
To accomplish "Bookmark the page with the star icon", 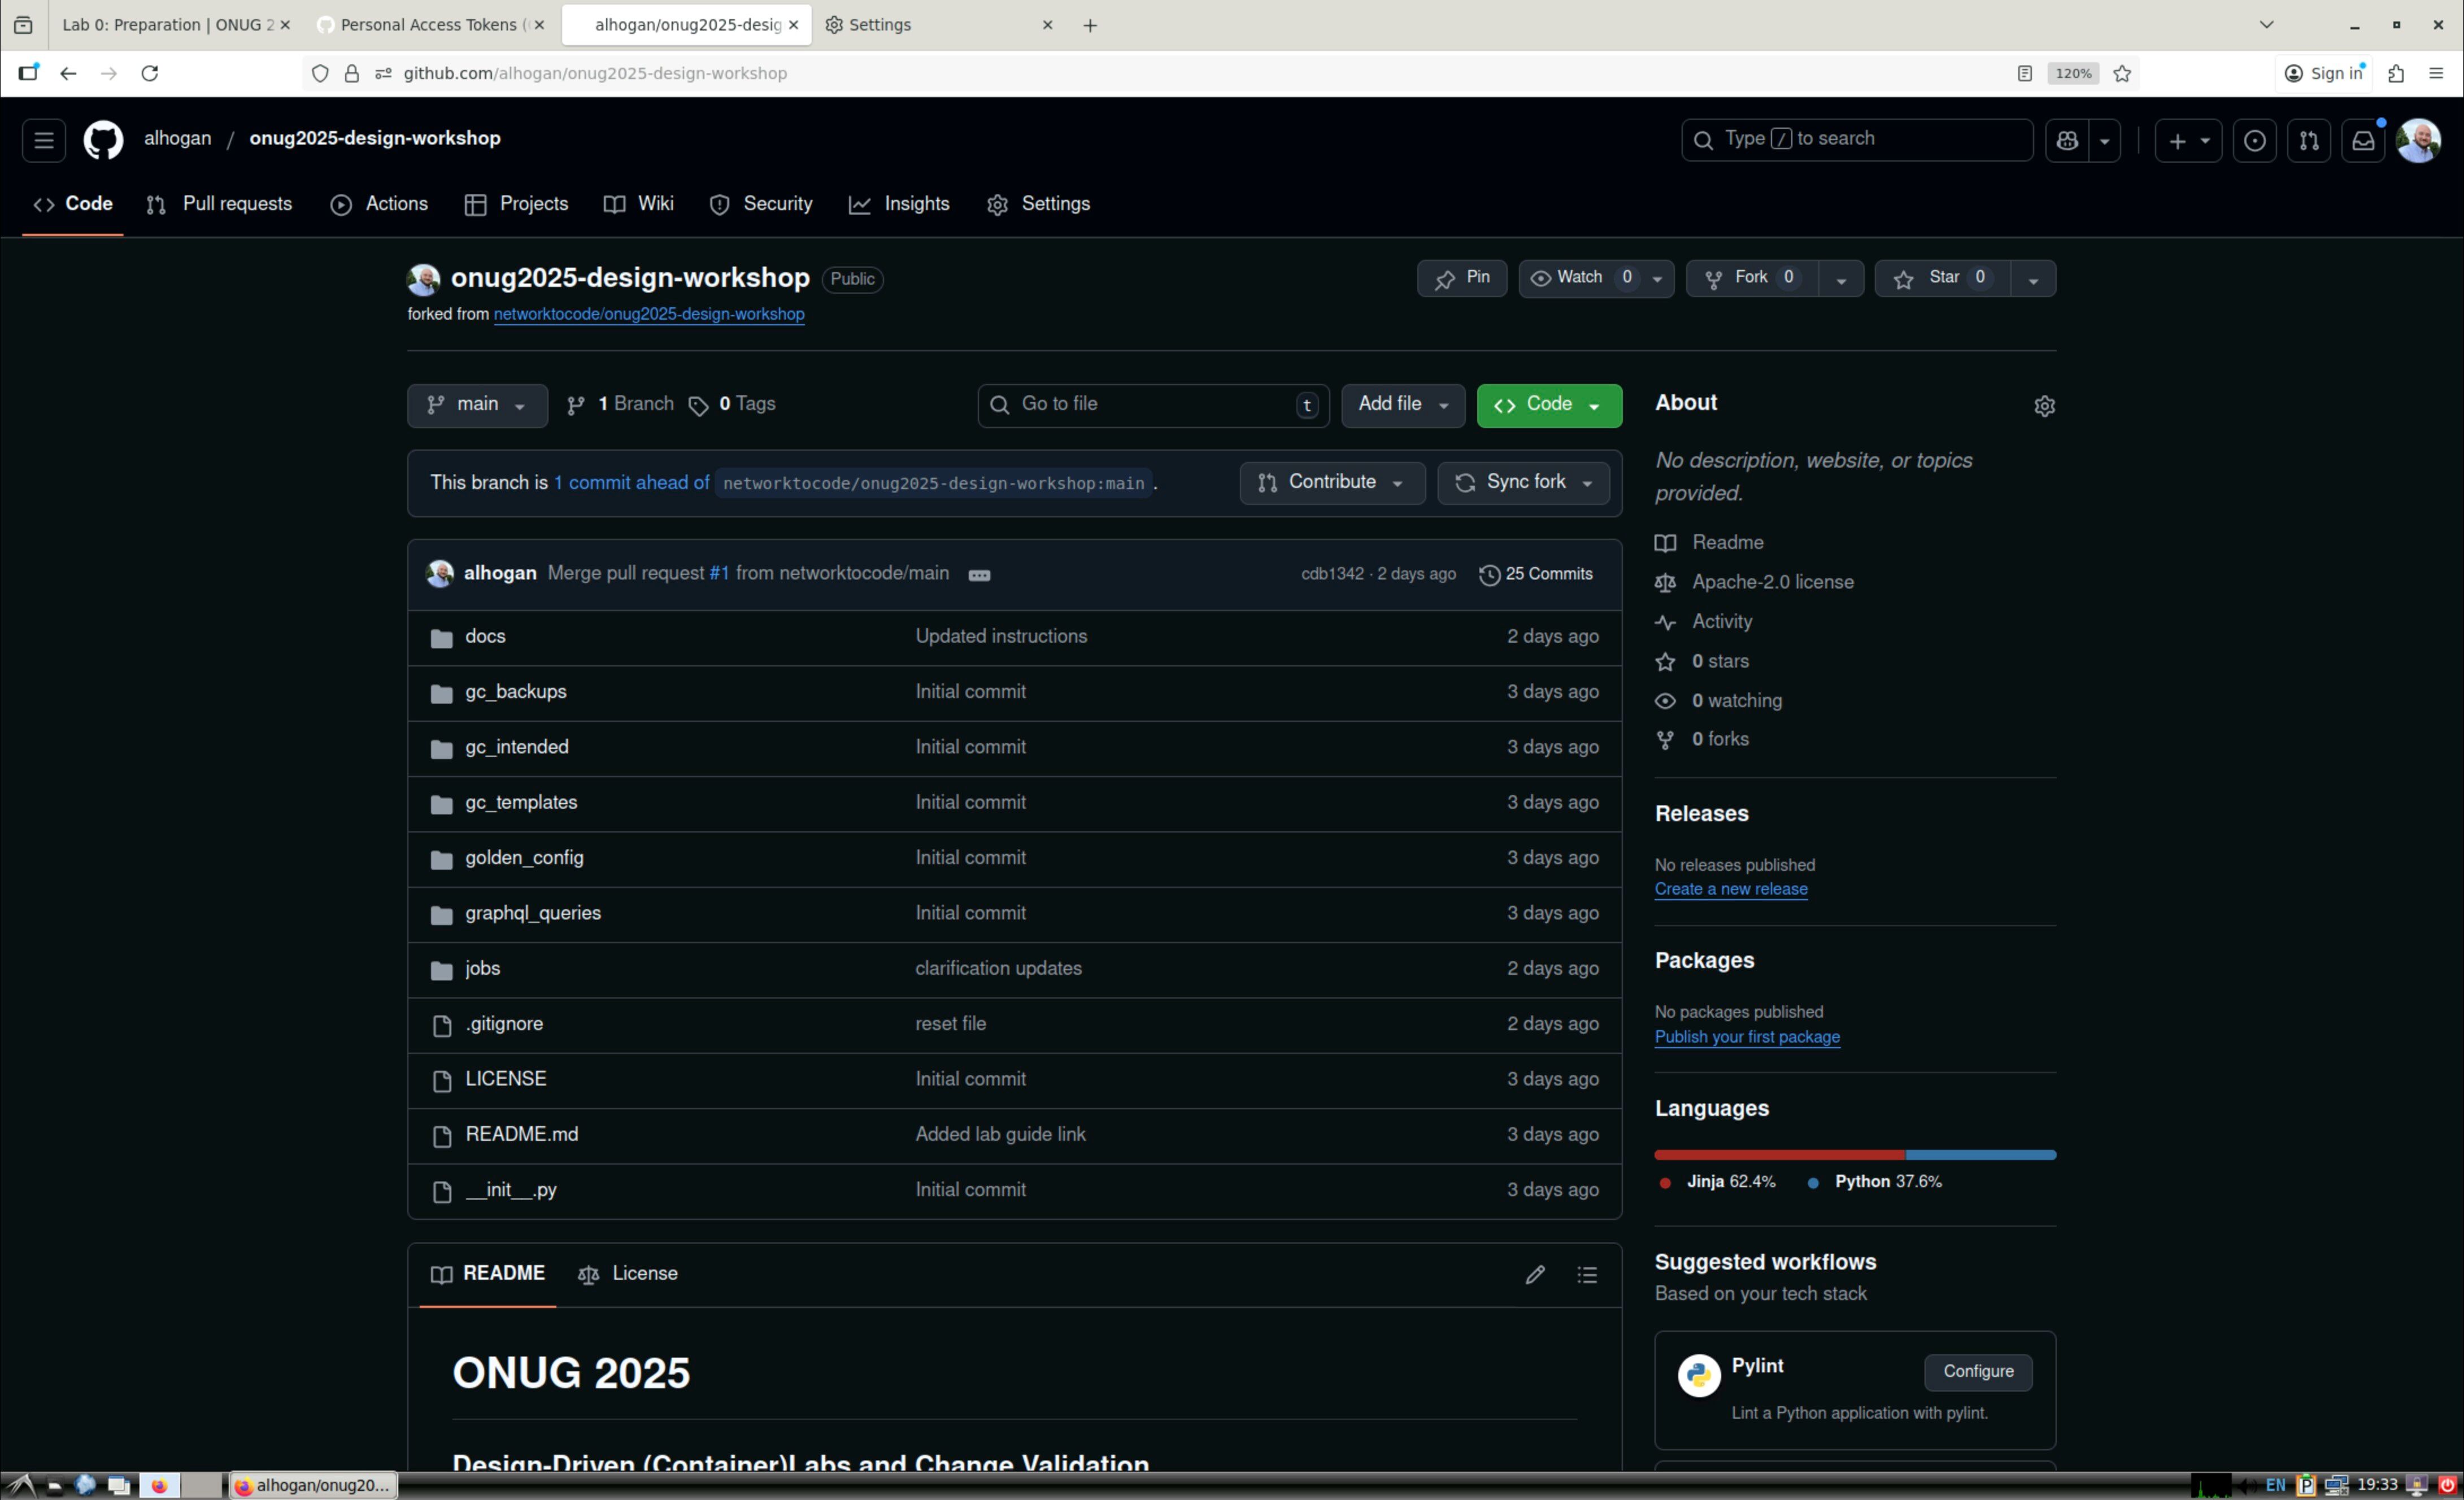I will click(2122, 73).
